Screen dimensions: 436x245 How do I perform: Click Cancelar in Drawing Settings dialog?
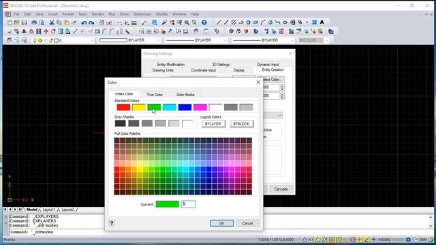pos(281,189)
